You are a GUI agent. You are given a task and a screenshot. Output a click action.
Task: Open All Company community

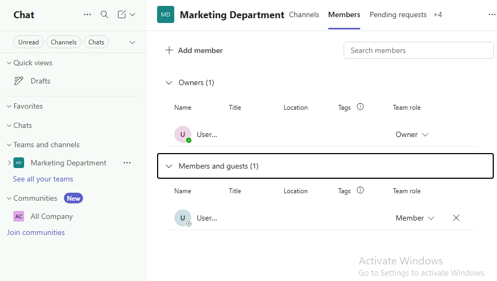pos(51,216)
